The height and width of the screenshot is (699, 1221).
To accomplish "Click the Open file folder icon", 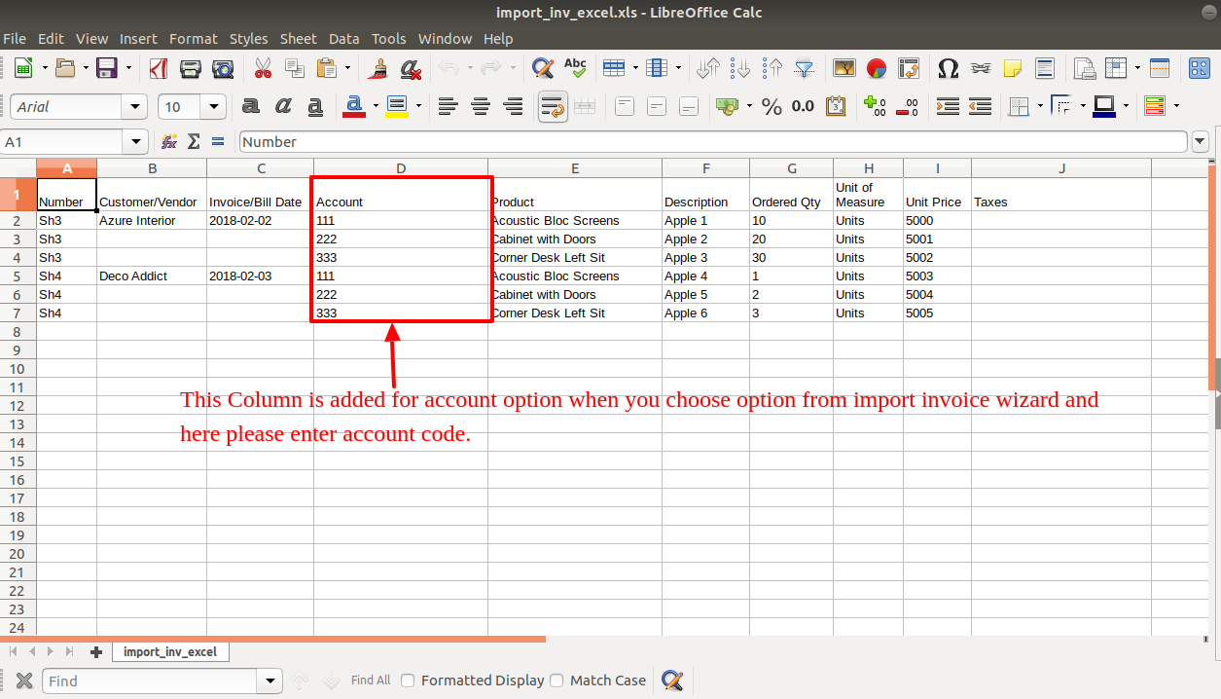I will pyautogui.click(x=65, y=68).
